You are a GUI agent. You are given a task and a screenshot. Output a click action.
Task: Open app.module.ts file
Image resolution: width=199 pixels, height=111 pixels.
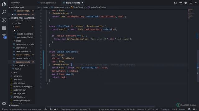pos(21,65)
